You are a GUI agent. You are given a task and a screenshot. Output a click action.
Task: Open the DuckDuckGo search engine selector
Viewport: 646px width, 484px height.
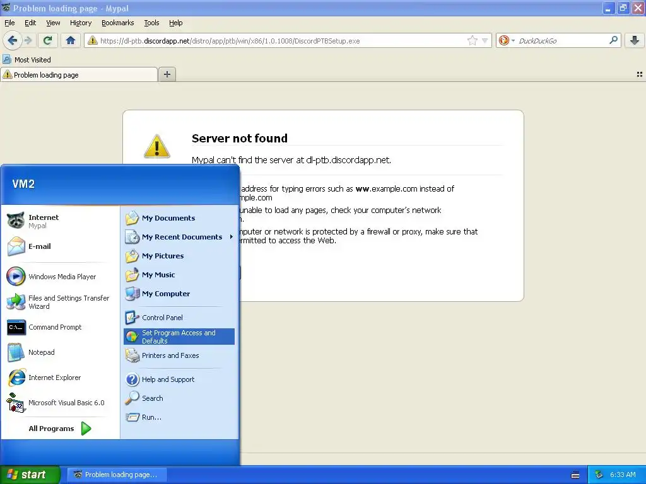507,40
